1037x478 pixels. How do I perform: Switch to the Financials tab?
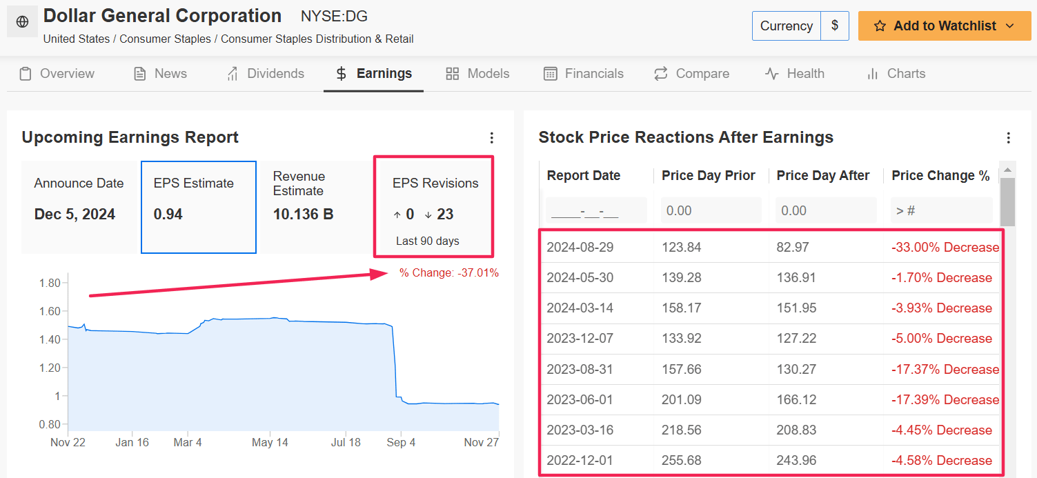pyautogui.click(x=584, y=74)
